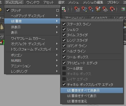This screenshot has width=126, height=106.
Task: Enable the Snap to Curves magnet
Action: pyautogui.click(x=84, y=9)
